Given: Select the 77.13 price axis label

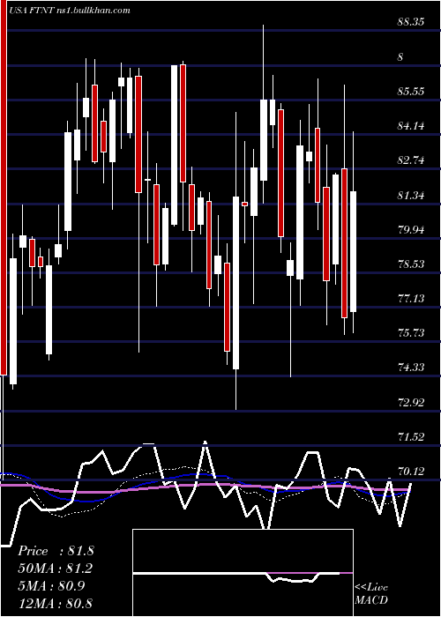Looking at the screenshot, I should [x=411, y=299].
